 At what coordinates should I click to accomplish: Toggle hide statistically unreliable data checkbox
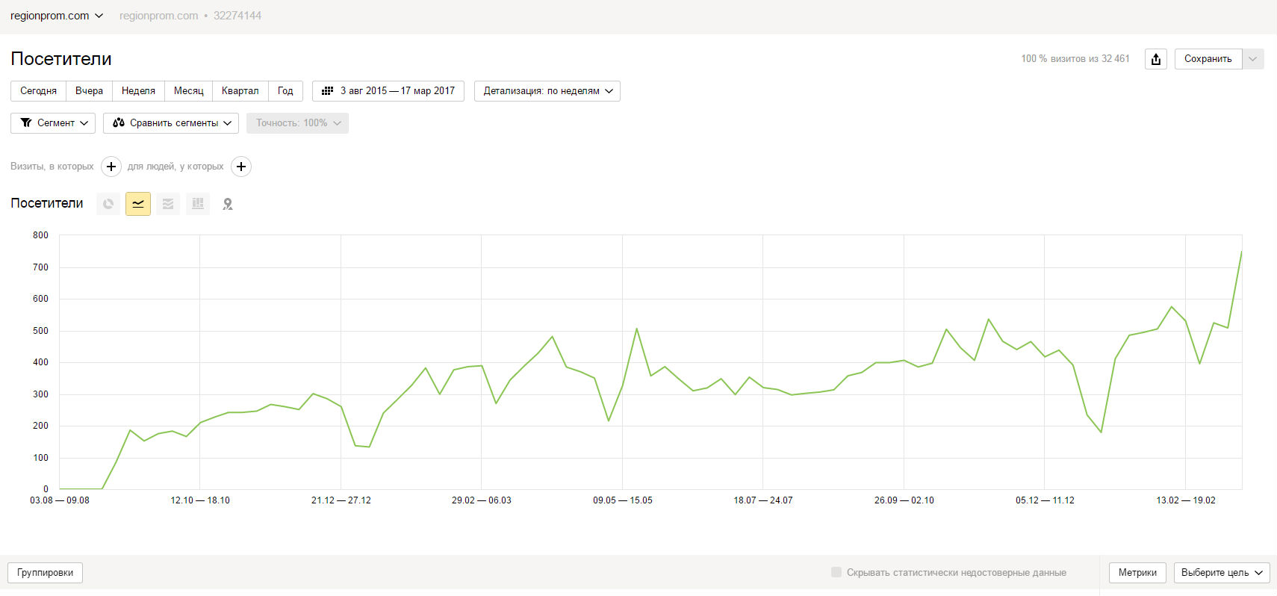[836, 572]
